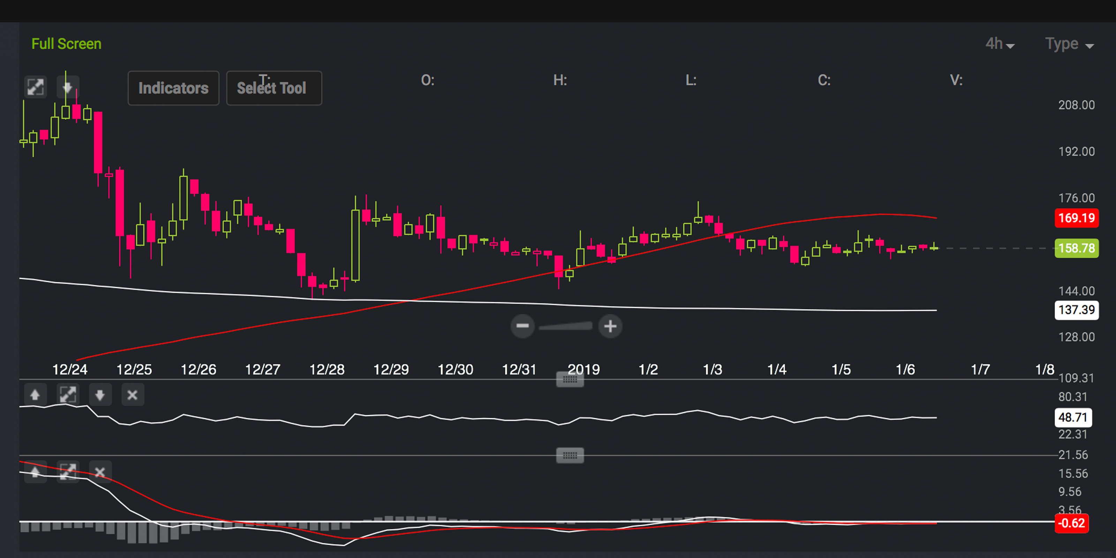Screen dimensions: 1116x558
Task: Zoom out using the minus icon
Action: pos(523,327)
